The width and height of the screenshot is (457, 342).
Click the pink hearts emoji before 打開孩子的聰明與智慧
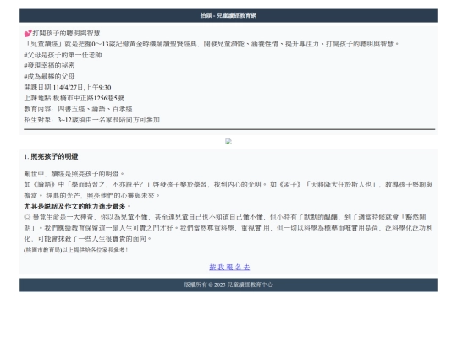28,33
